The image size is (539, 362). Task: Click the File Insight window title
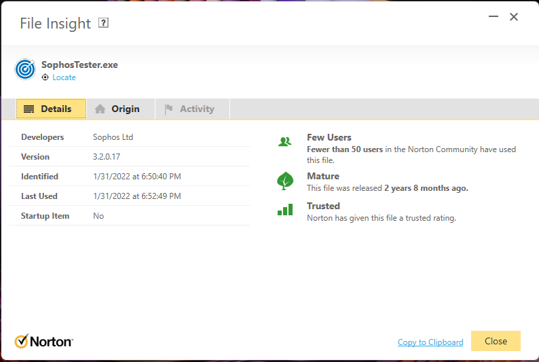tap(56, 23)
